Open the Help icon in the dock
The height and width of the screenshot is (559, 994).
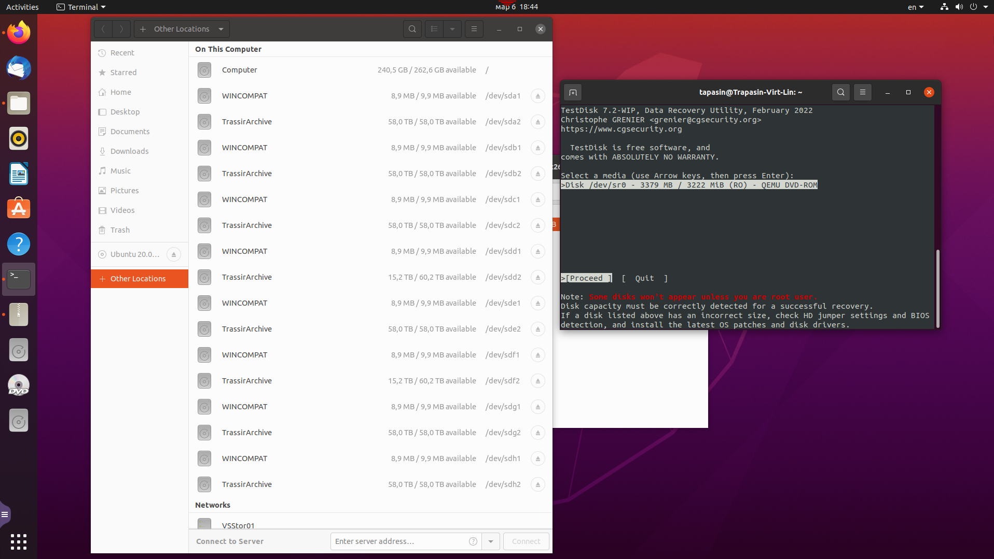point(19,244)
